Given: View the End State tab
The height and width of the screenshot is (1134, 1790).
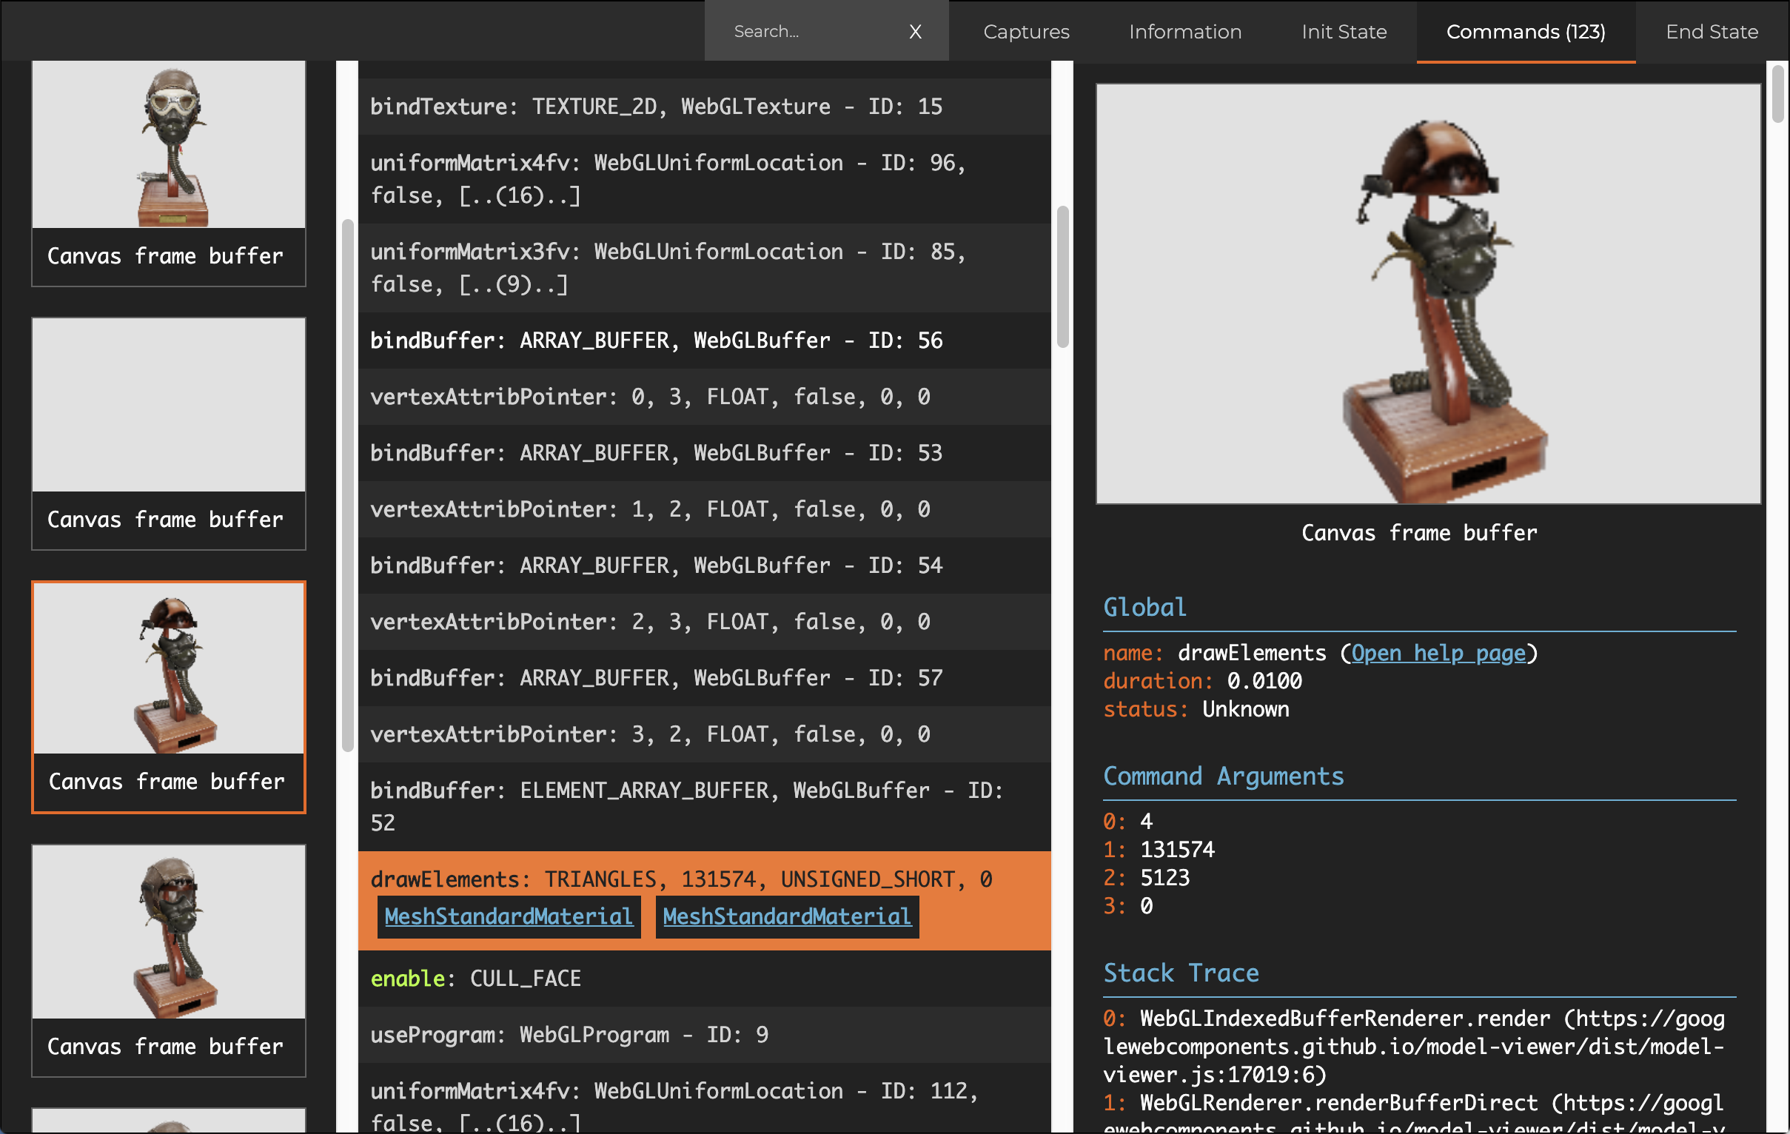Looking at the screenshot, I should (1711, 31).
